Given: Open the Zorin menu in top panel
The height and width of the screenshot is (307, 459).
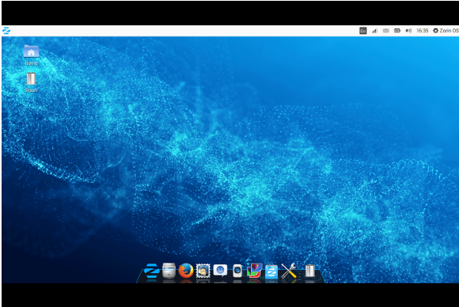Looking at the screenshot, I should click(x=6, y=31).
